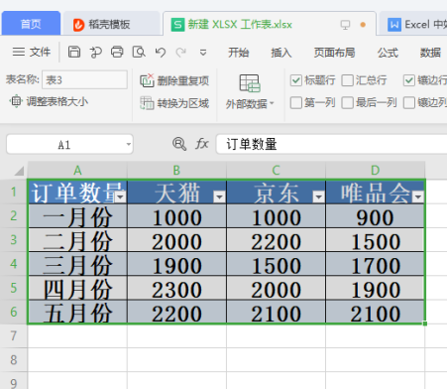Click the 京东 value 2000 cell

point(277,288)
